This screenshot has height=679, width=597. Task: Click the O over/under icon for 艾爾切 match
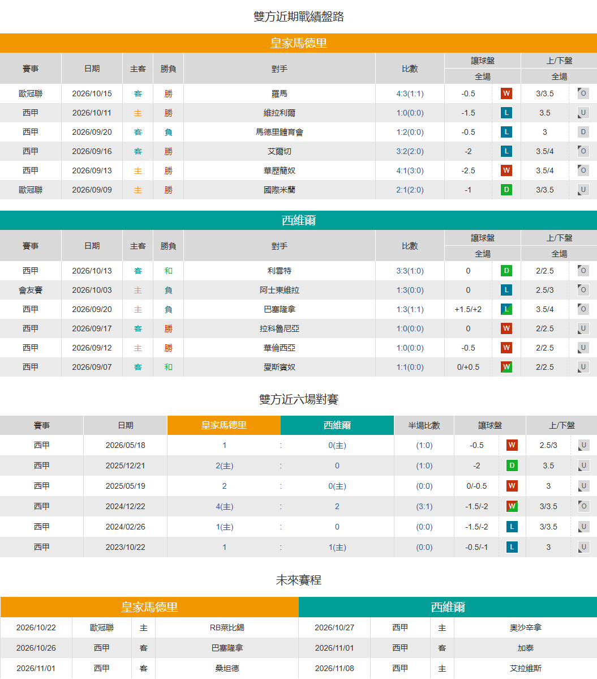(583, 151)
